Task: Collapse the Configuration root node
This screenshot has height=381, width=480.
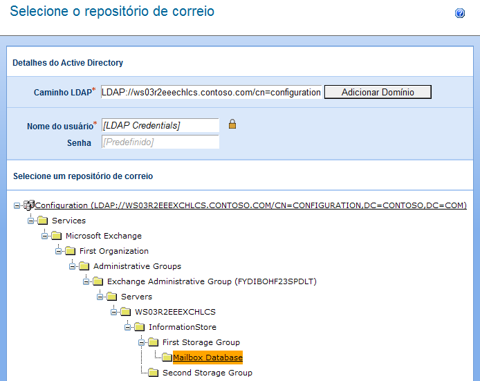Action: pos(17,205)
